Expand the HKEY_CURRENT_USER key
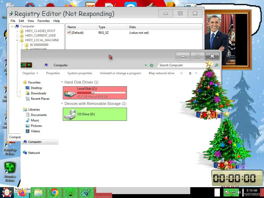Screen dimensions: 264x198 tap(17, 36)
